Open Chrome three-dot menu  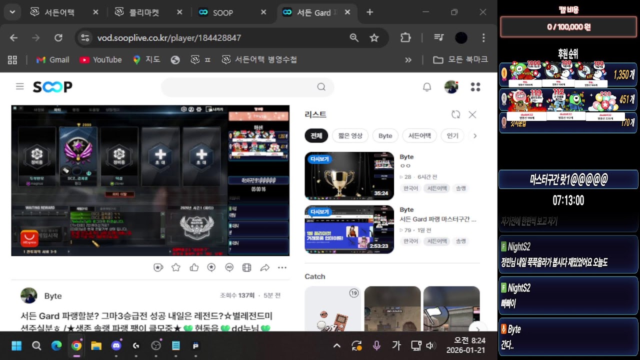tap(483, 37)
